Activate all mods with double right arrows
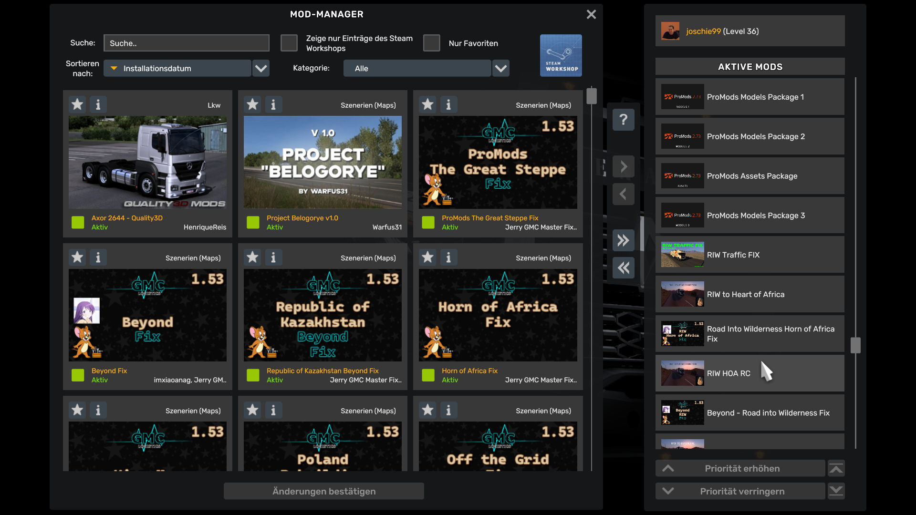 (x=624, y=240)
